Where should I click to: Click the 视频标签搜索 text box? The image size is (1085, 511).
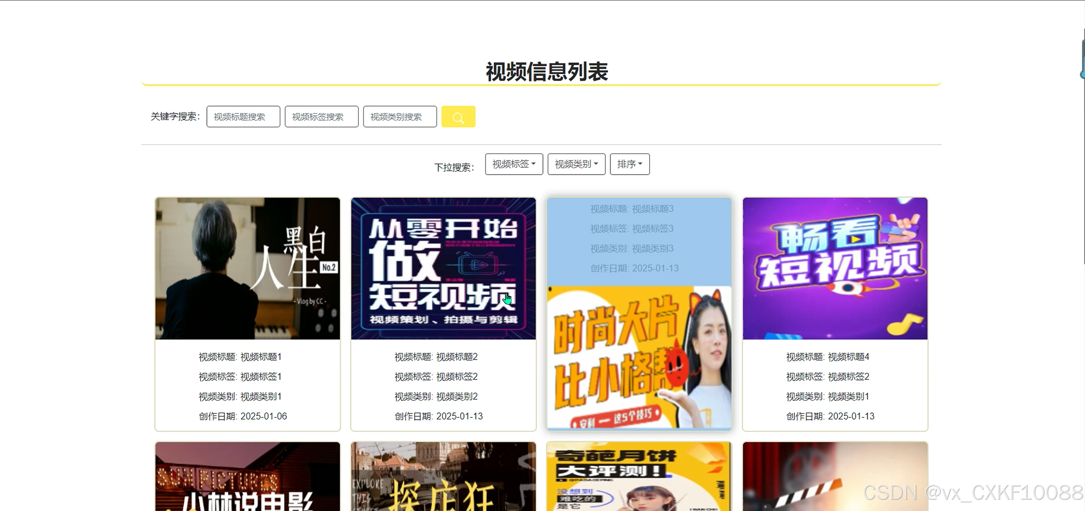click(x=321, y=117)
